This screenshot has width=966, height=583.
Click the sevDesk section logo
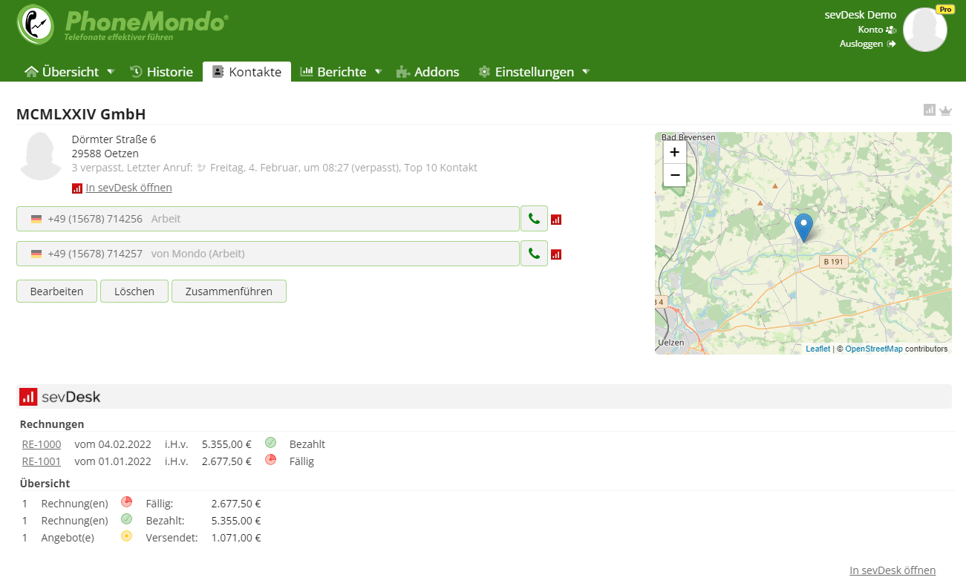coord(60,397)
